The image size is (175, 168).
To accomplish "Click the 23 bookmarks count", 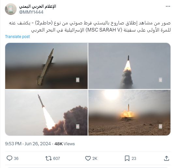I will pos(134,159).
